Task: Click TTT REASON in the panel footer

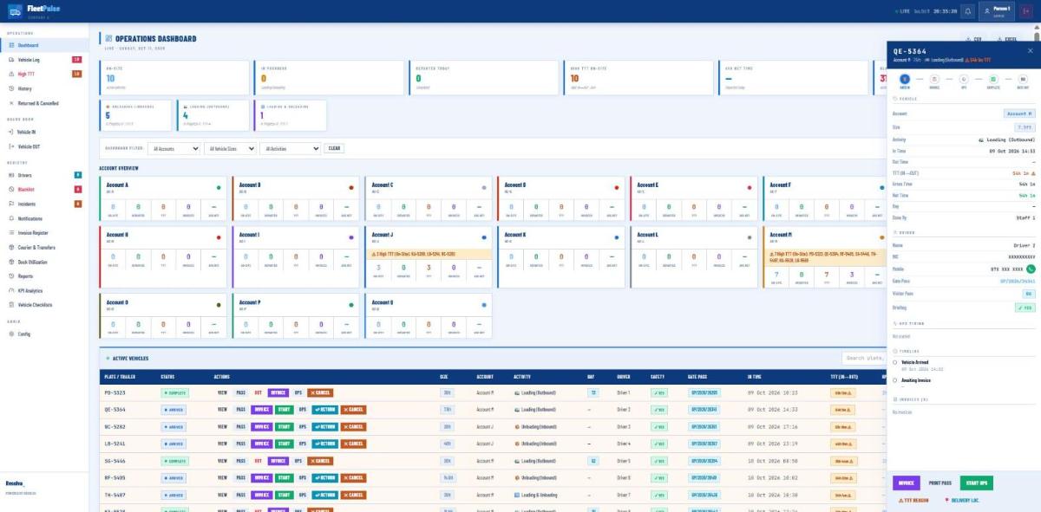Action: tap(913, 500)
